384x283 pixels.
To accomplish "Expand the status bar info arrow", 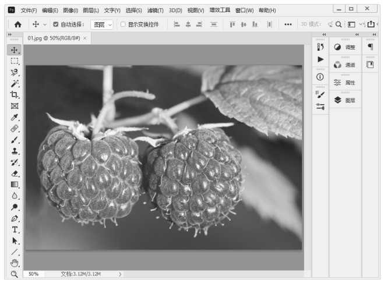I will 120,274.
